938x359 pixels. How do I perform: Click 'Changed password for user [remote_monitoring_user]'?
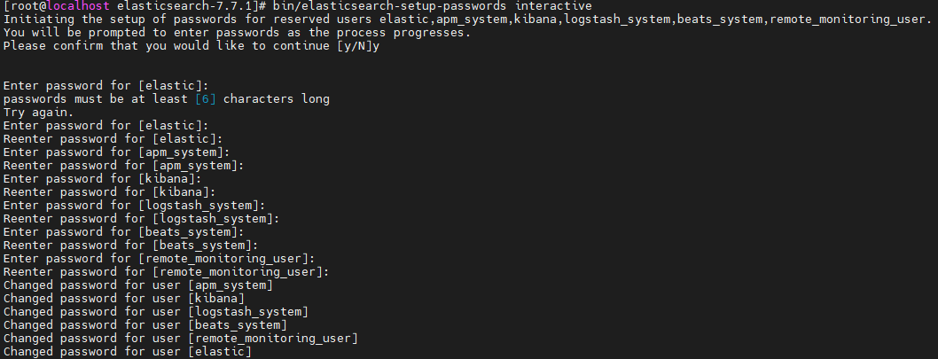(x=181, y=339)
